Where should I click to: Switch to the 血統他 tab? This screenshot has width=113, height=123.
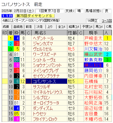point(18,27)
